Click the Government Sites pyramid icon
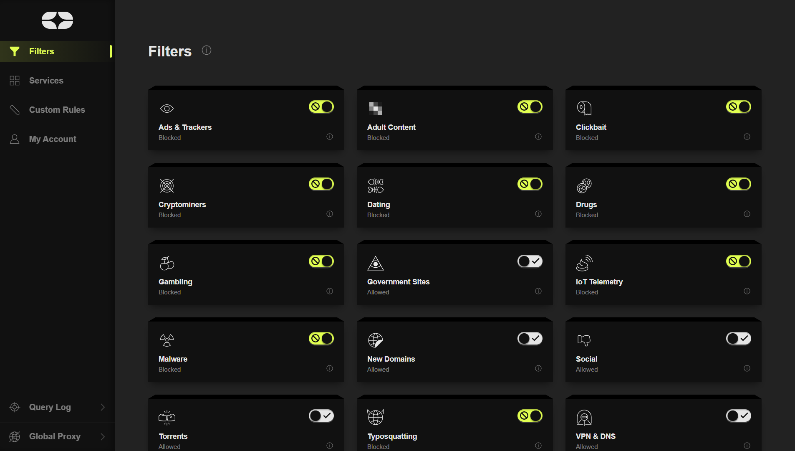 375,263
